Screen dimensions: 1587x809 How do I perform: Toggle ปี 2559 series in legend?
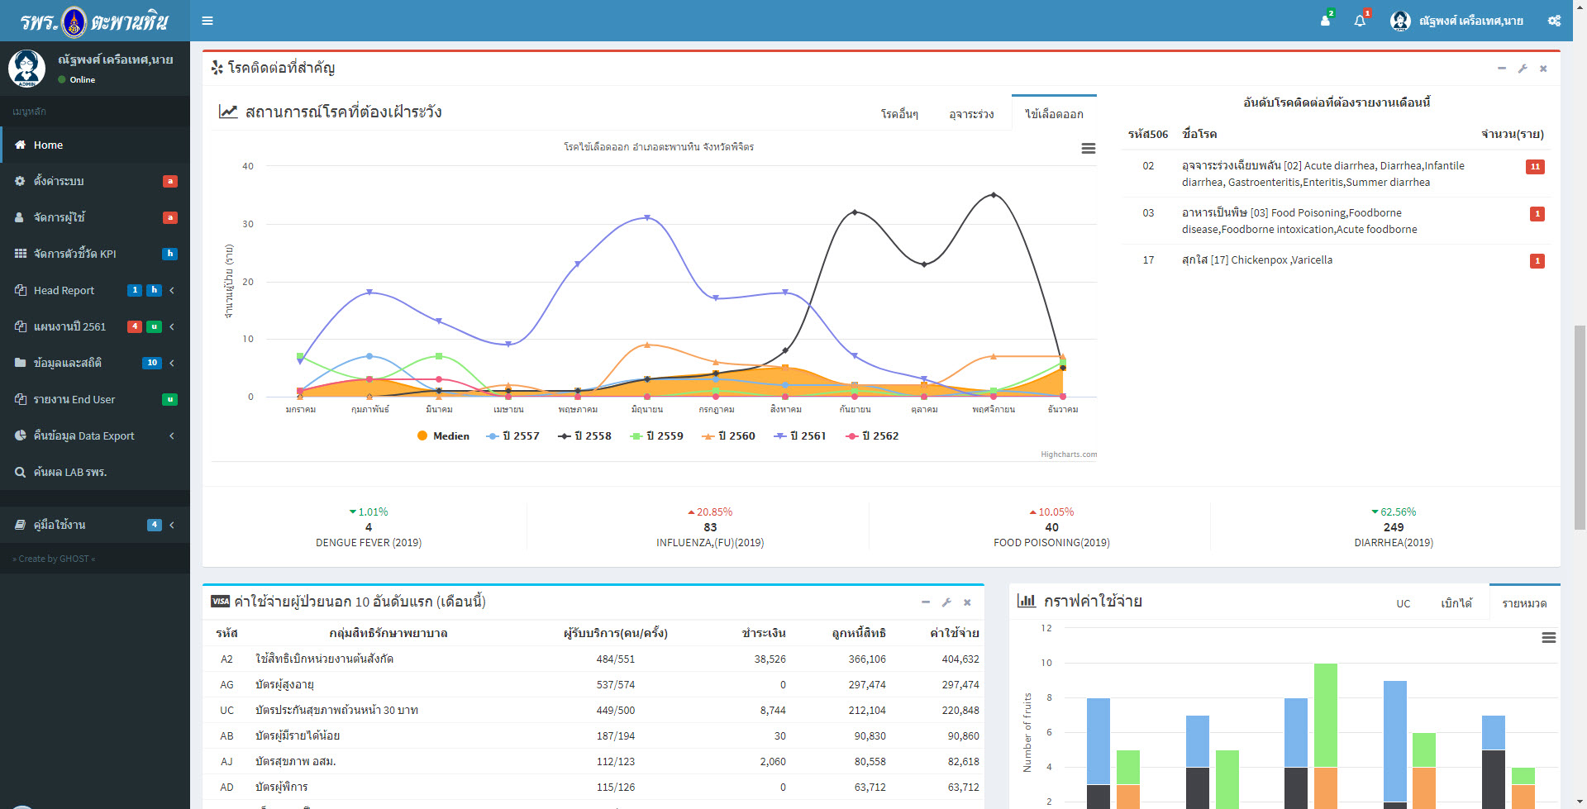tap(656, 436)
